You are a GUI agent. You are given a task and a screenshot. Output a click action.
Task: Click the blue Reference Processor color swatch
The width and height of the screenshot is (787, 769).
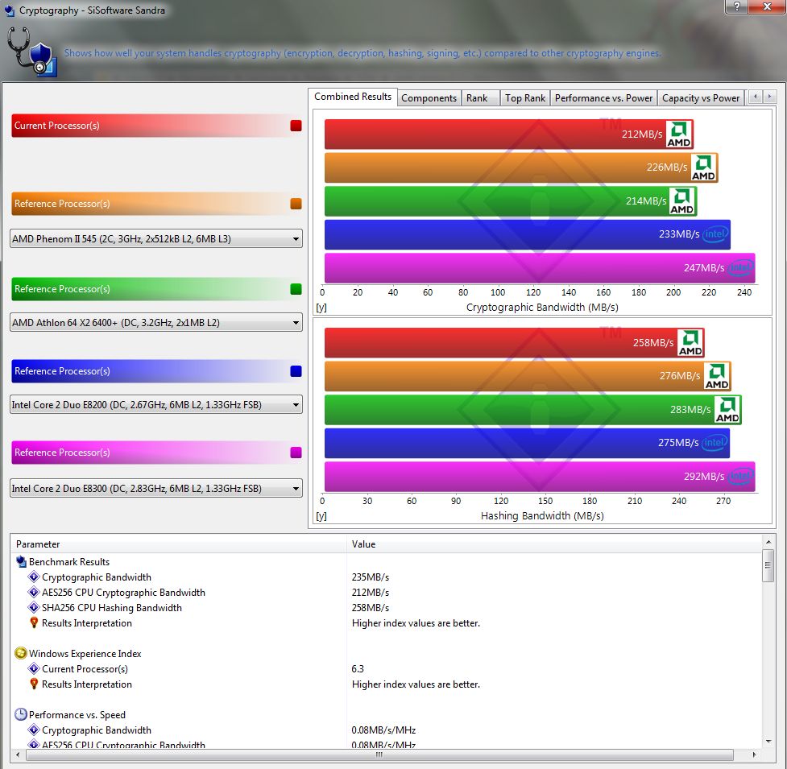(x=296, y=371)
